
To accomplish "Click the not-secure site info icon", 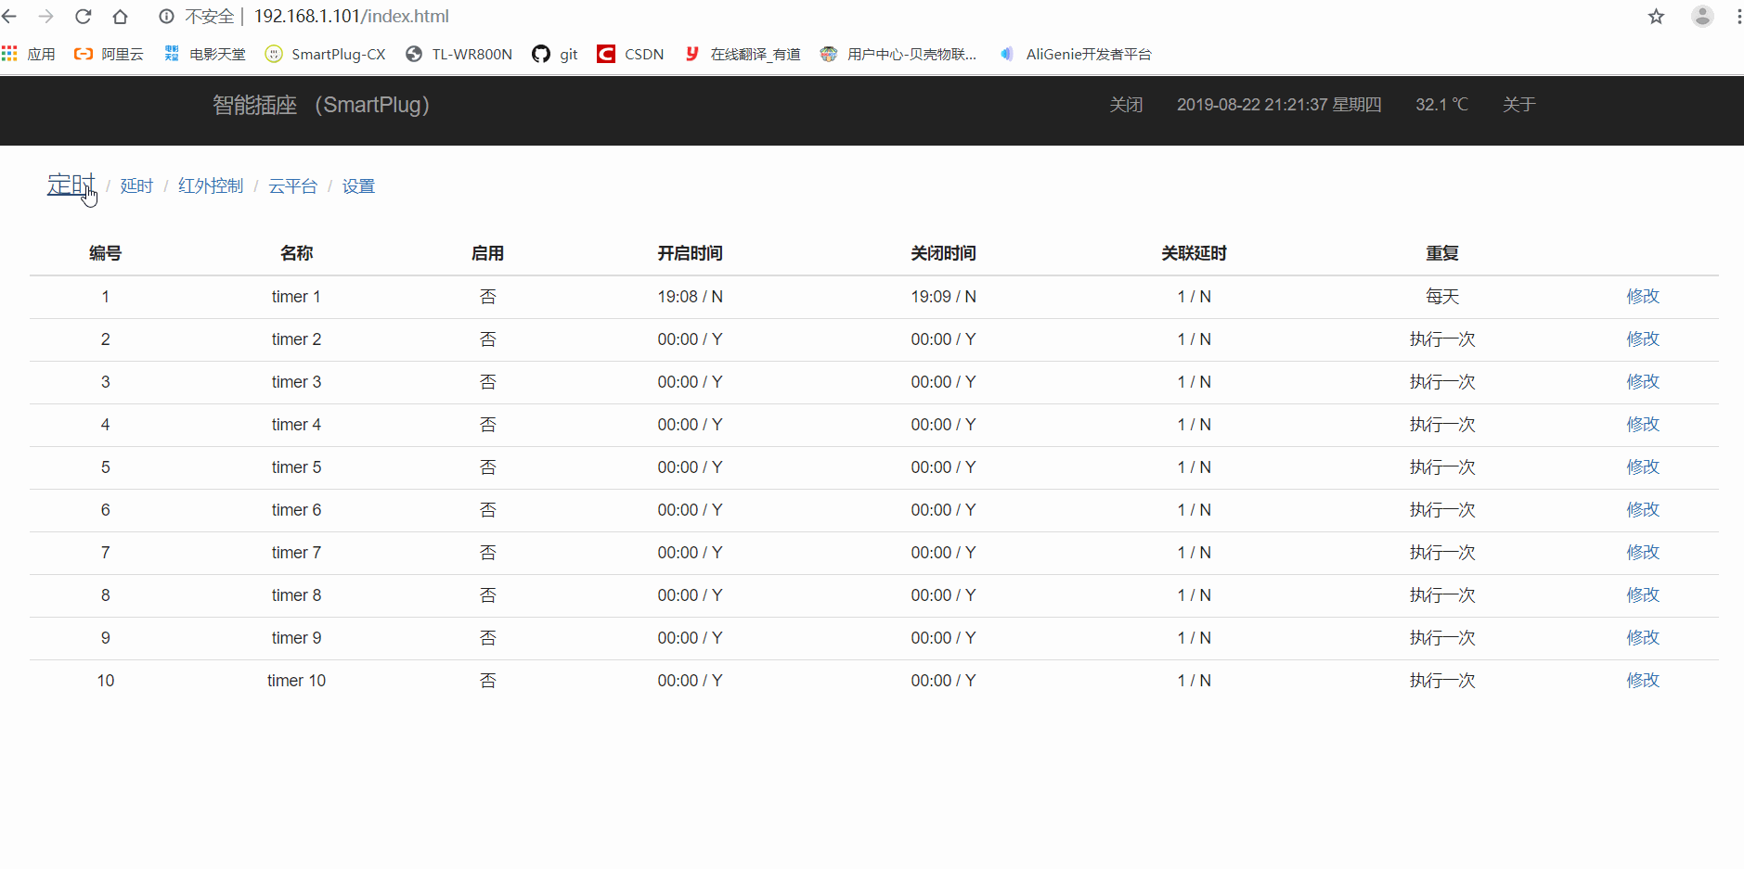I will (167, 17).
